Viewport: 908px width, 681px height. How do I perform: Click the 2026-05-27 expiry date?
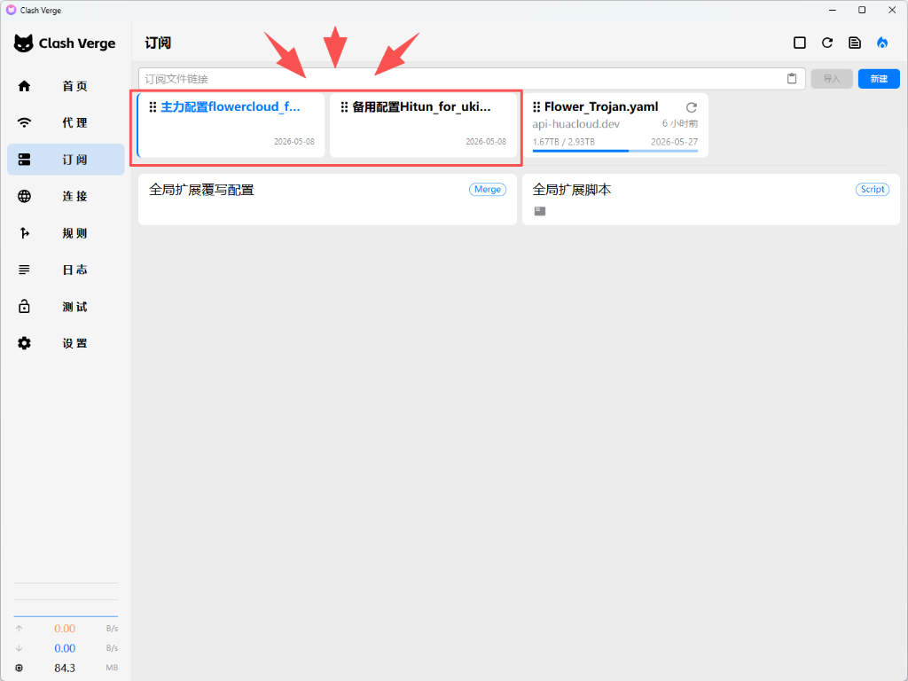coord(674,142)
